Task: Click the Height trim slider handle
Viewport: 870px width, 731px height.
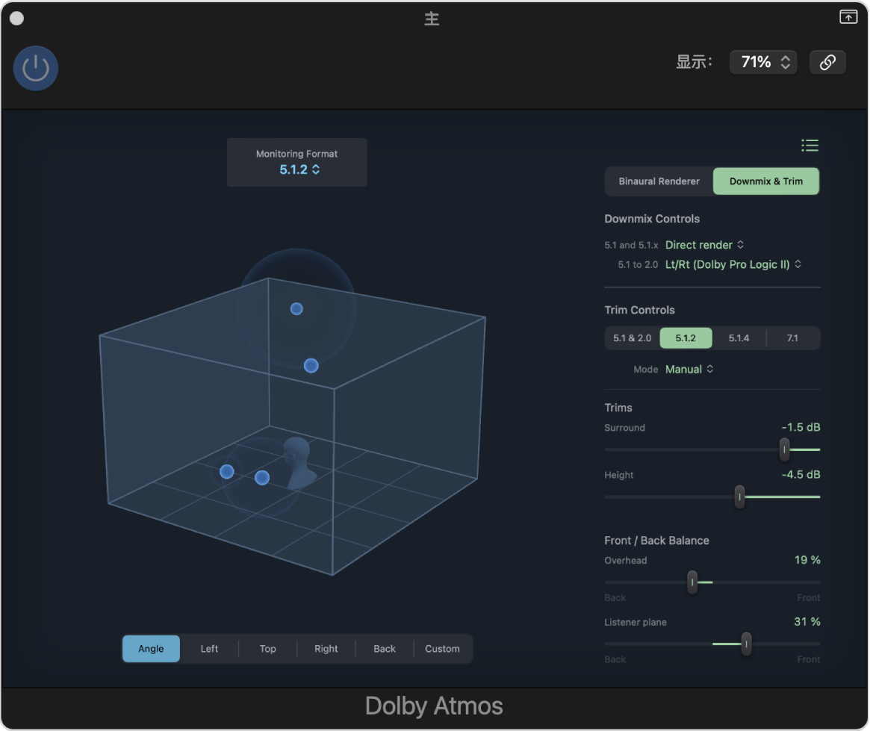Action: (x=739, y=497)
